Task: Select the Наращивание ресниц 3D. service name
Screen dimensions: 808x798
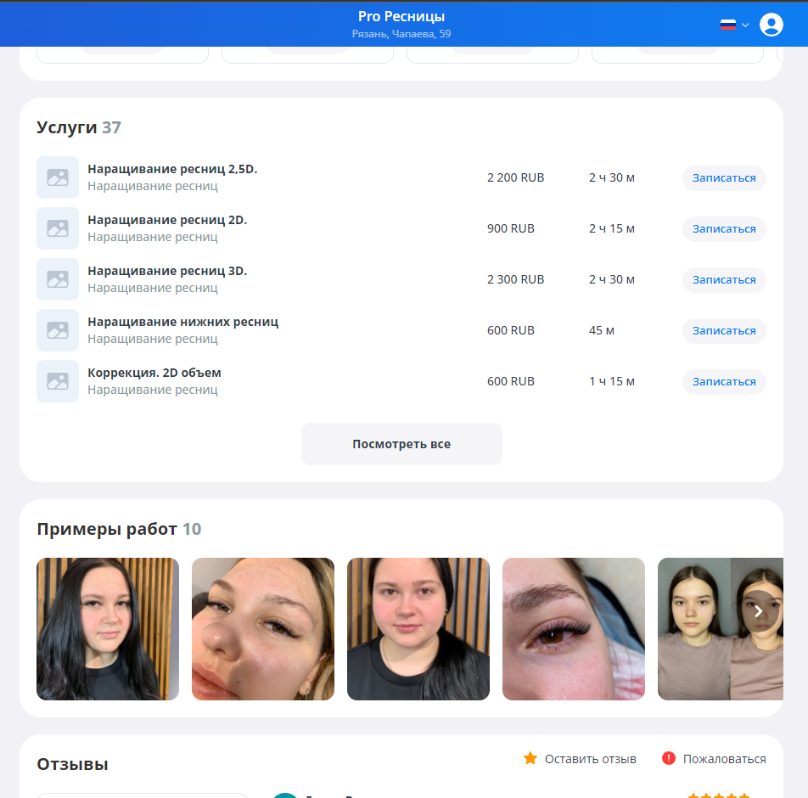Action: [x=167, y=271]
